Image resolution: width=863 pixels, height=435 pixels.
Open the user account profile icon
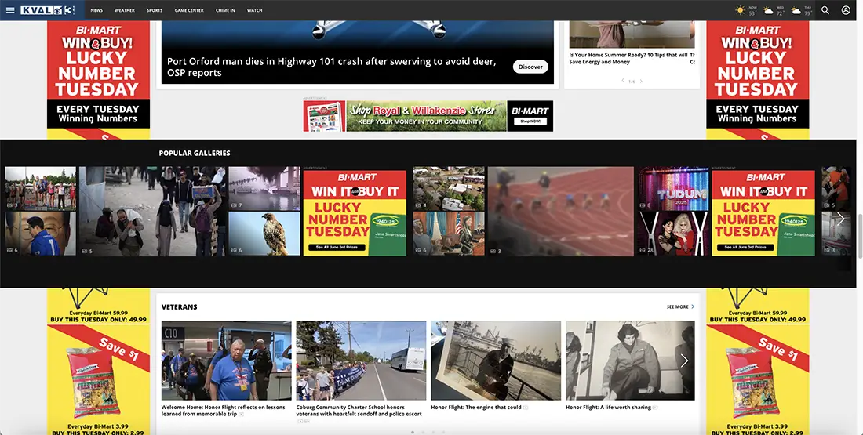click(x=846, y=10)
